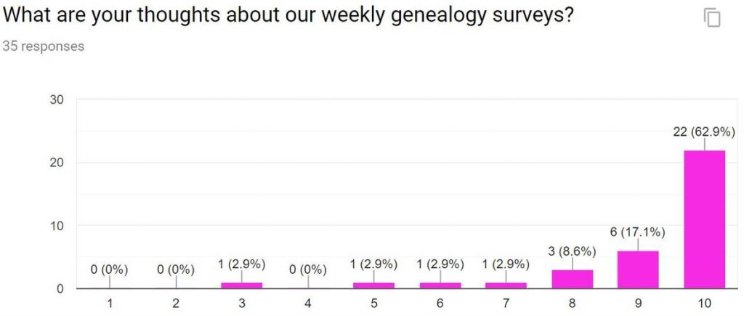
Task: Select the small bar for rating 7
Action: (506, 285)
